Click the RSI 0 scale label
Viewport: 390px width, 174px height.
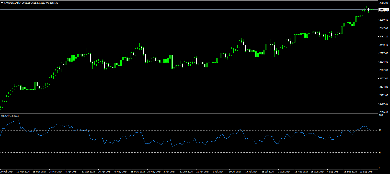[380, 168]
